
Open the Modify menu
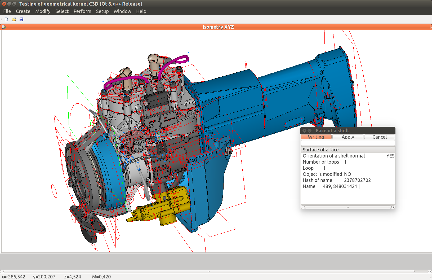click(x=43, y=11)
